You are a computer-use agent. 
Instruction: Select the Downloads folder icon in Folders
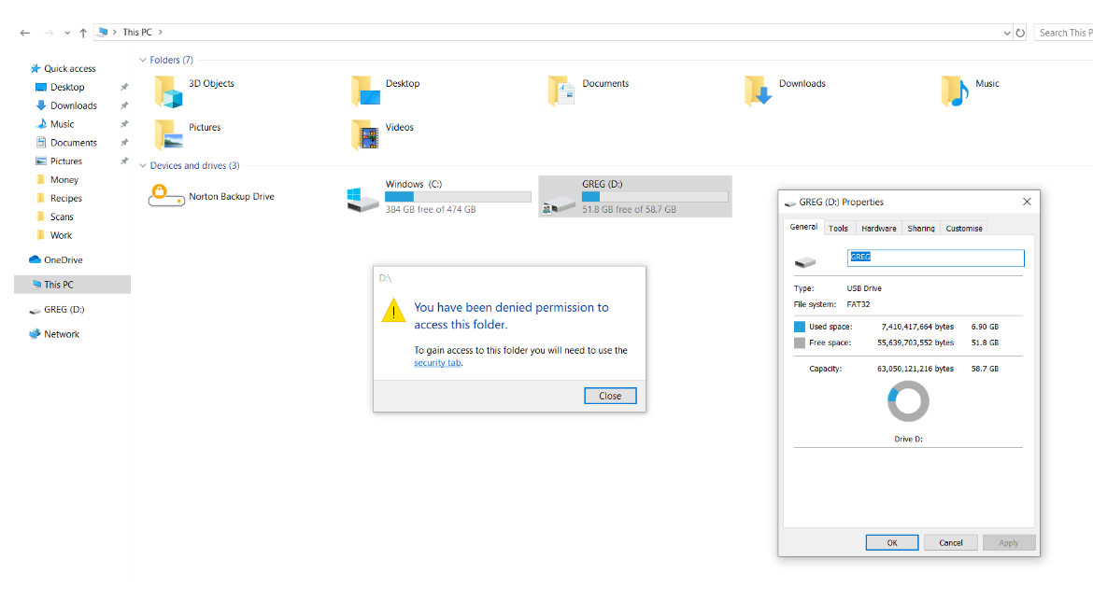[759, 91]
